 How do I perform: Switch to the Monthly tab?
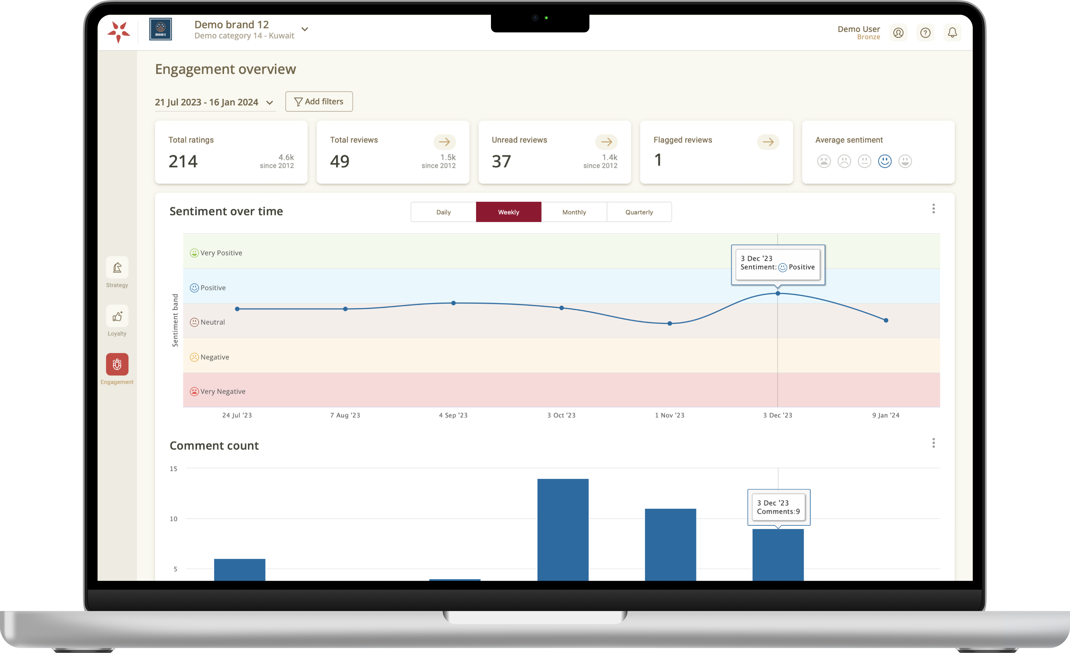point(574,212)
